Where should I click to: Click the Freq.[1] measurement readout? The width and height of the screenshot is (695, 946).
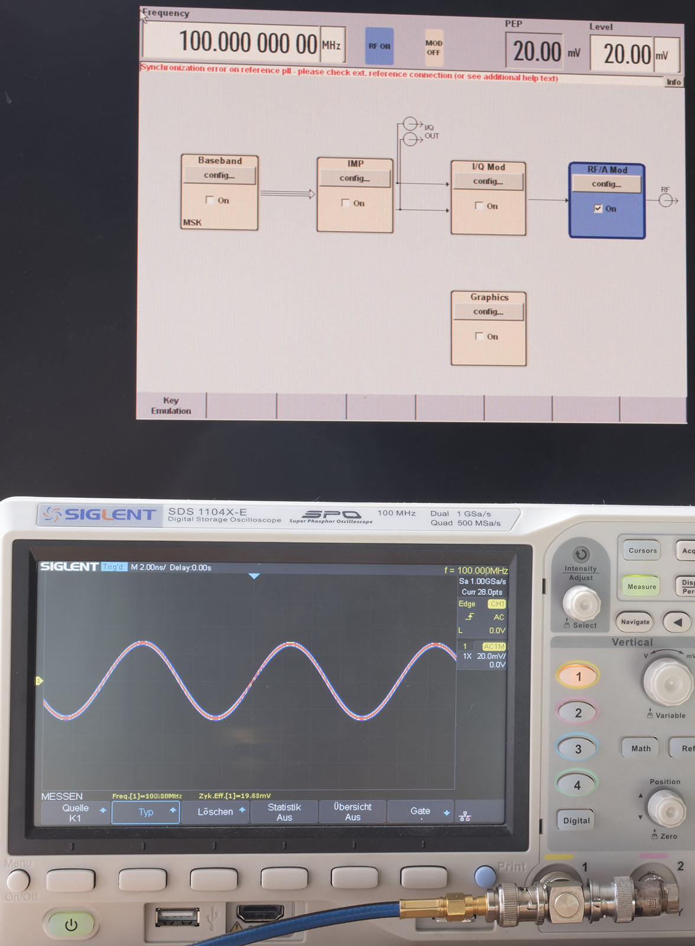(x=147, y=796)
